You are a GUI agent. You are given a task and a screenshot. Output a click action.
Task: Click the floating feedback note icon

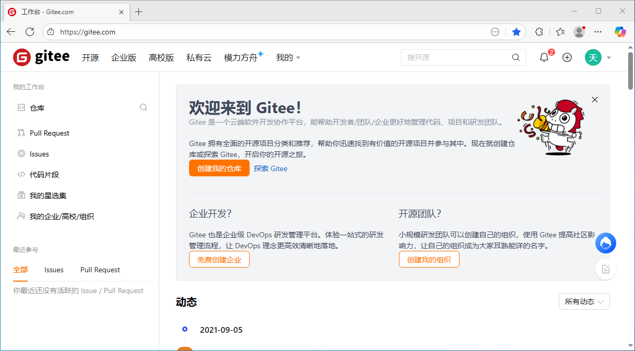click(606, 269)
